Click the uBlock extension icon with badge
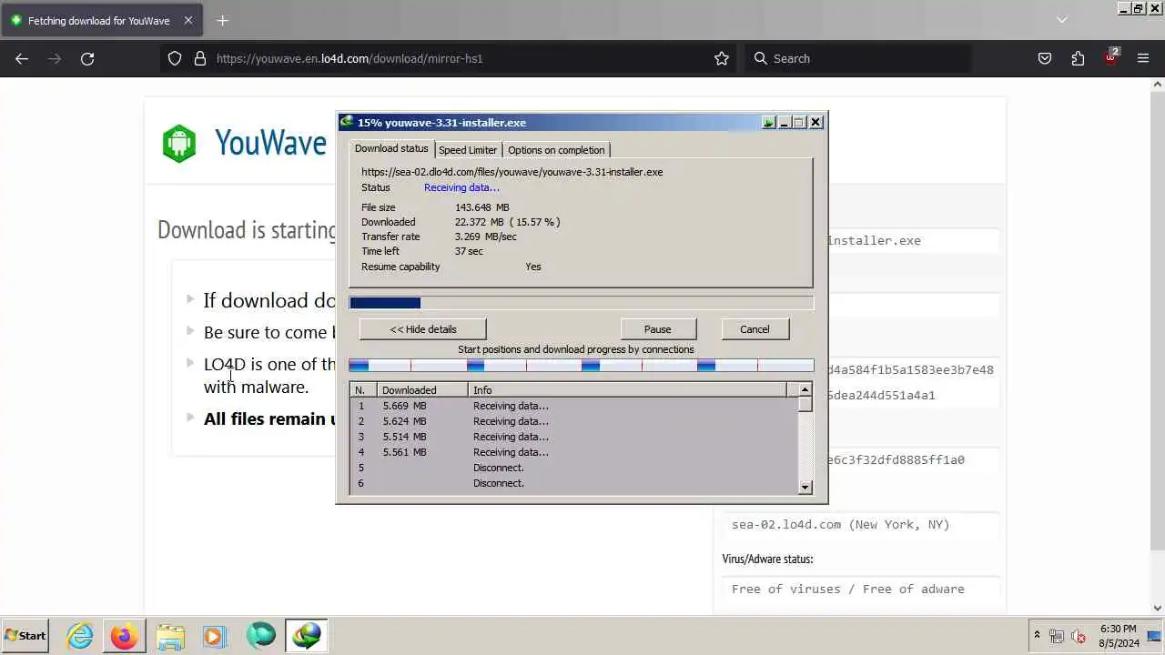Screen dimensions: 1165x655 (x=1111, y=56)
